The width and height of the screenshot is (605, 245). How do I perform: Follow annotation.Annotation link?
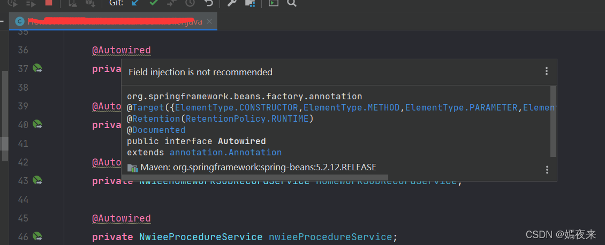click(x=226, y=152)
